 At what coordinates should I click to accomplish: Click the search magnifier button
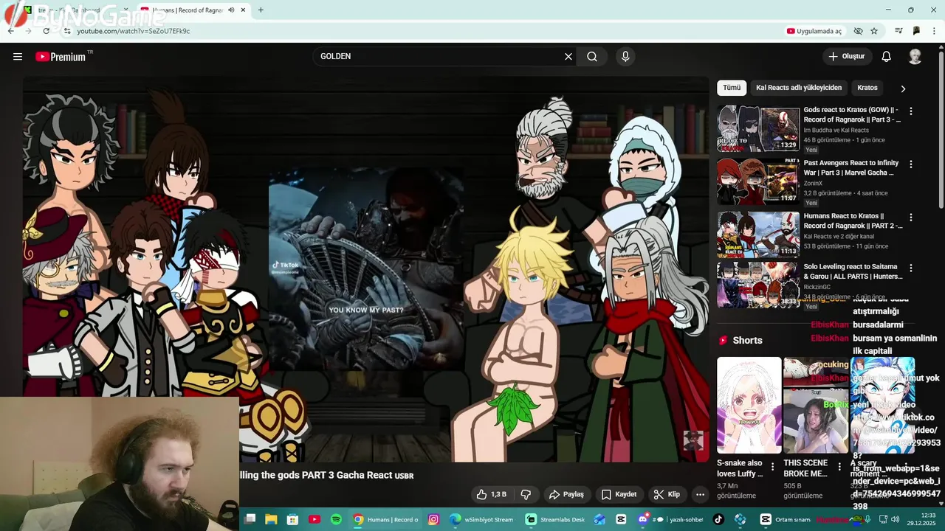tap(592, 57)
